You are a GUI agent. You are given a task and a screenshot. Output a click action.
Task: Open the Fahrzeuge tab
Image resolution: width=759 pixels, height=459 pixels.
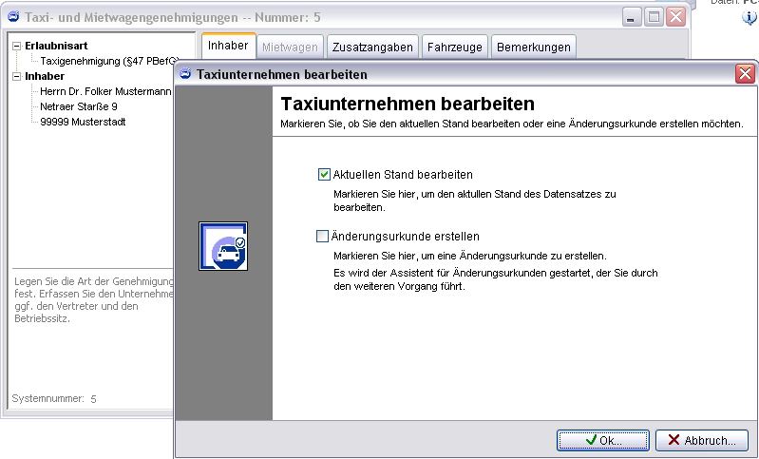coord(454,47)
